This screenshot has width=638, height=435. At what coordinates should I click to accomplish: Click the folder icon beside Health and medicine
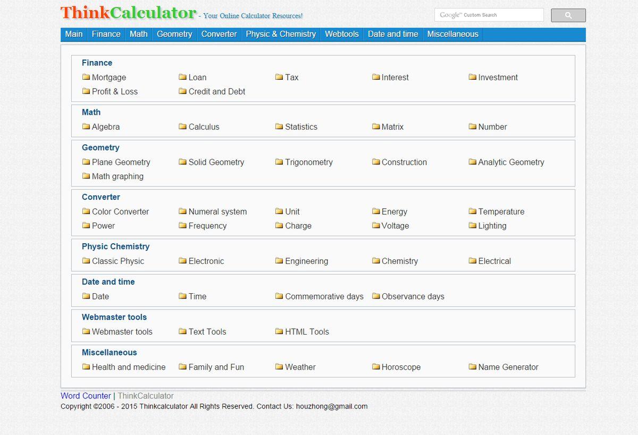point(86,367)
